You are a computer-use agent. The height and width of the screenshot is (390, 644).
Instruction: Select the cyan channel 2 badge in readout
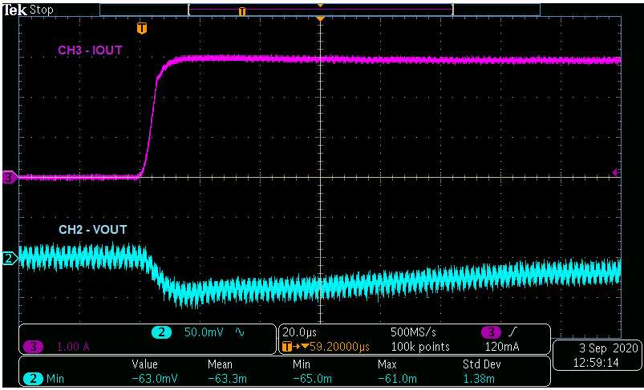[160, 332]
